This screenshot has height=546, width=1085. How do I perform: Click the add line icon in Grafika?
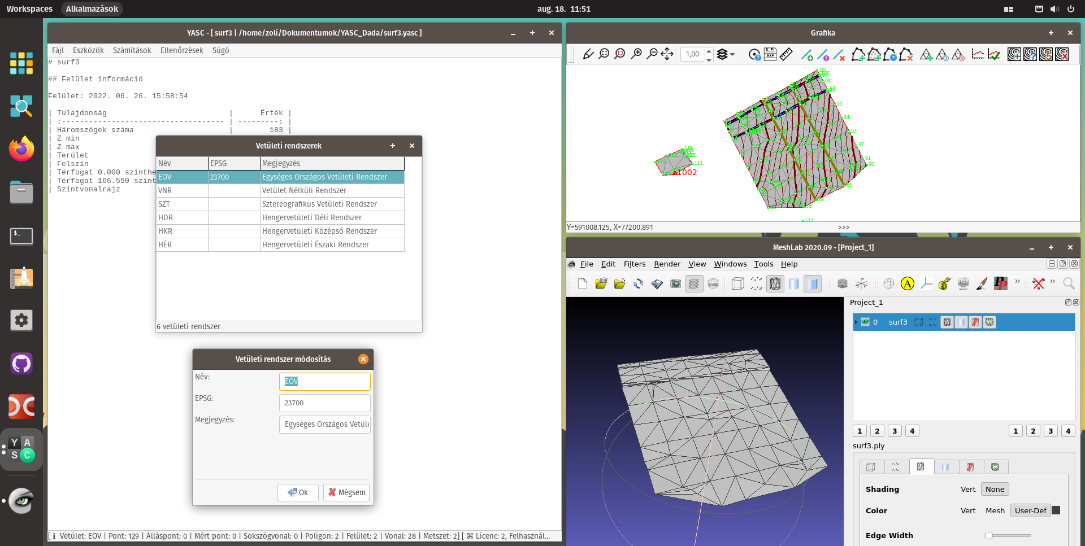pyautogui.click(x=807, y=54)
